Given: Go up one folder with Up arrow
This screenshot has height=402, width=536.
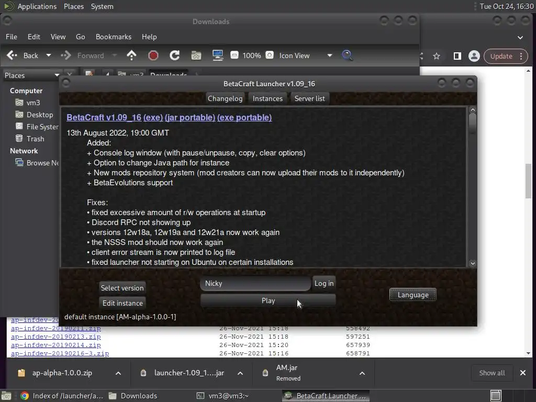Looking at the screenshot, I should tap(131, 55).
